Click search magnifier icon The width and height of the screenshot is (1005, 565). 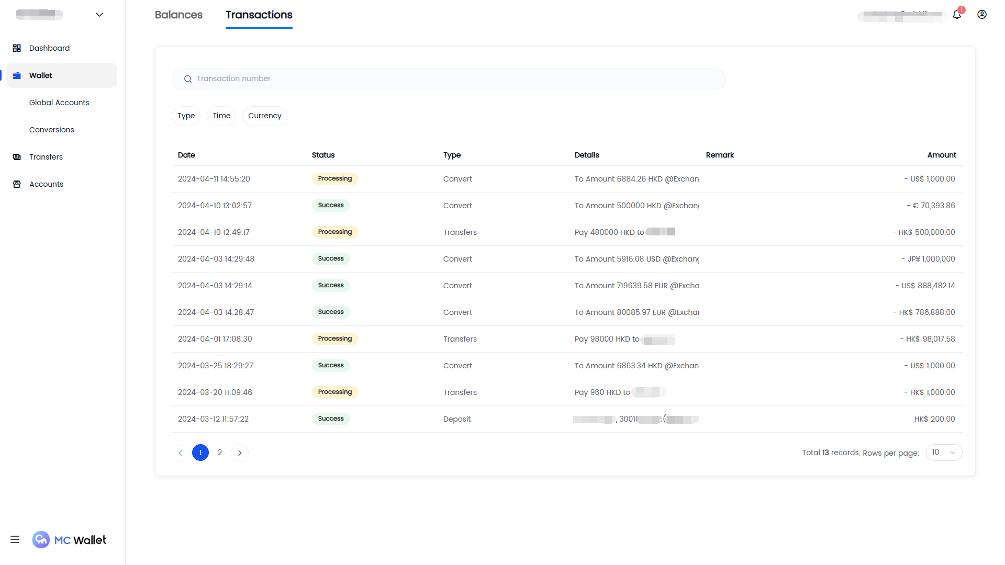(x=188, y=79)
